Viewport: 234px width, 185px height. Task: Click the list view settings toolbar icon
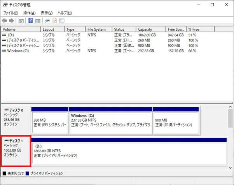point(62,21)
